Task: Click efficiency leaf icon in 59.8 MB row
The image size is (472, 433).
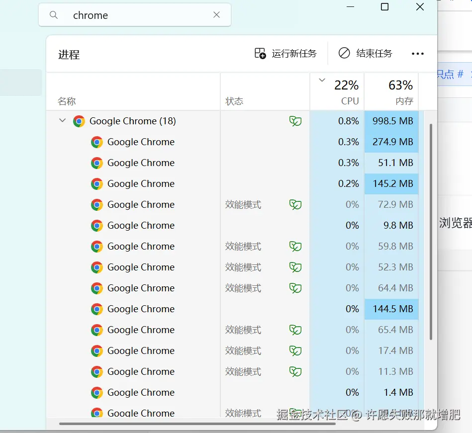Action: point(295,247)
